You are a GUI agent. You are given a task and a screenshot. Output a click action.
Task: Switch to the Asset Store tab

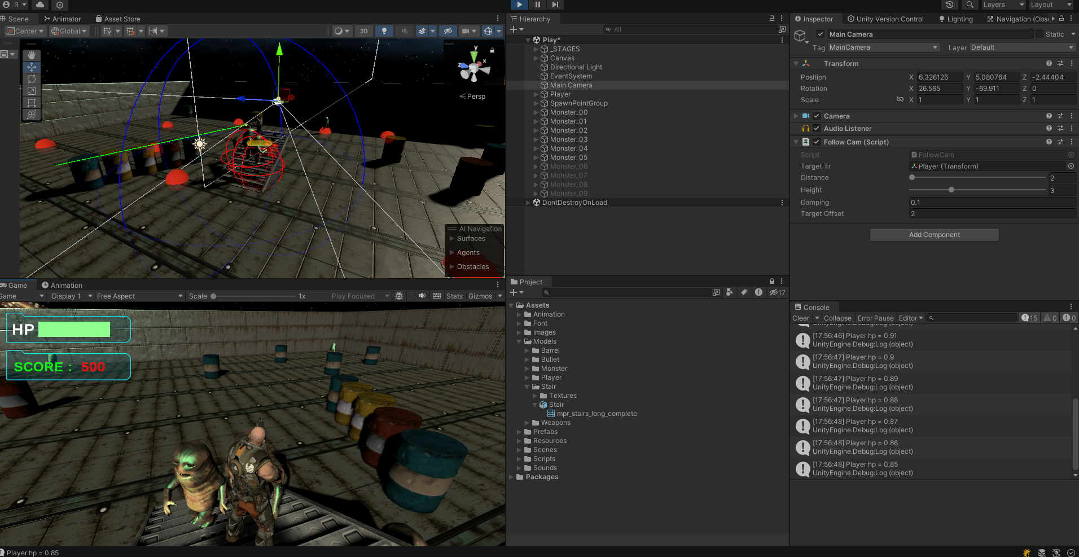[118, 19]
